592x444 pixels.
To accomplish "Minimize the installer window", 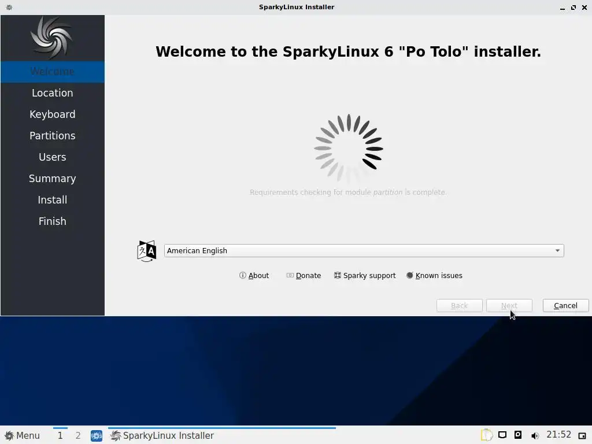I will tap(563, 8).
